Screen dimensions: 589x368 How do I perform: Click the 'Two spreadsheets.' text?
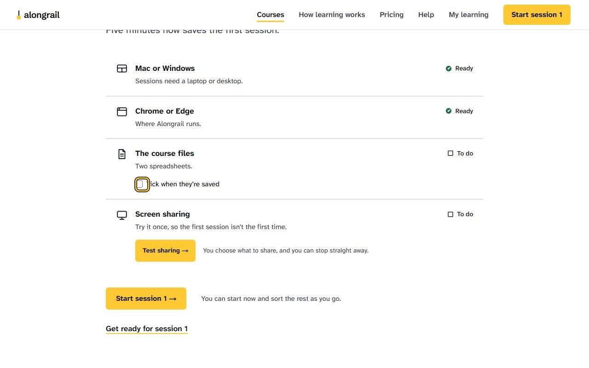(x=164, y=166)
